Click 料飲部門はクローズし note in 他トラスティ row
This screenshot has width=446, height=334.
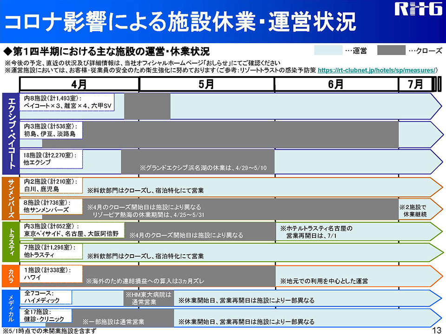click(145, 256)
